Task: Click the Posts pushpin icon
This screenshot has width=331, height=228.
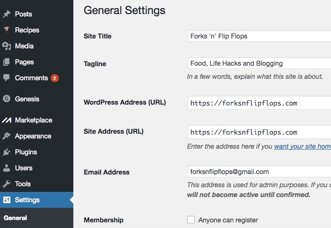Action: (x=7, y=14)
